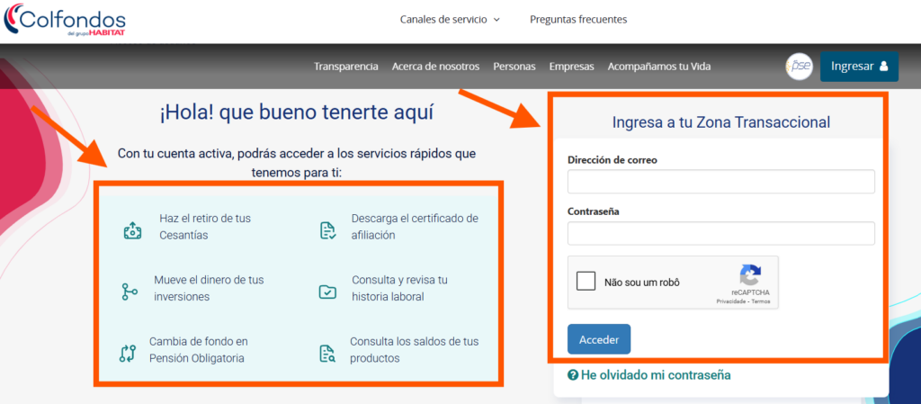The width and height of the screenshot is (921, 404).
Task: Focus the Dirección de correo field
Action: point(720,182)
